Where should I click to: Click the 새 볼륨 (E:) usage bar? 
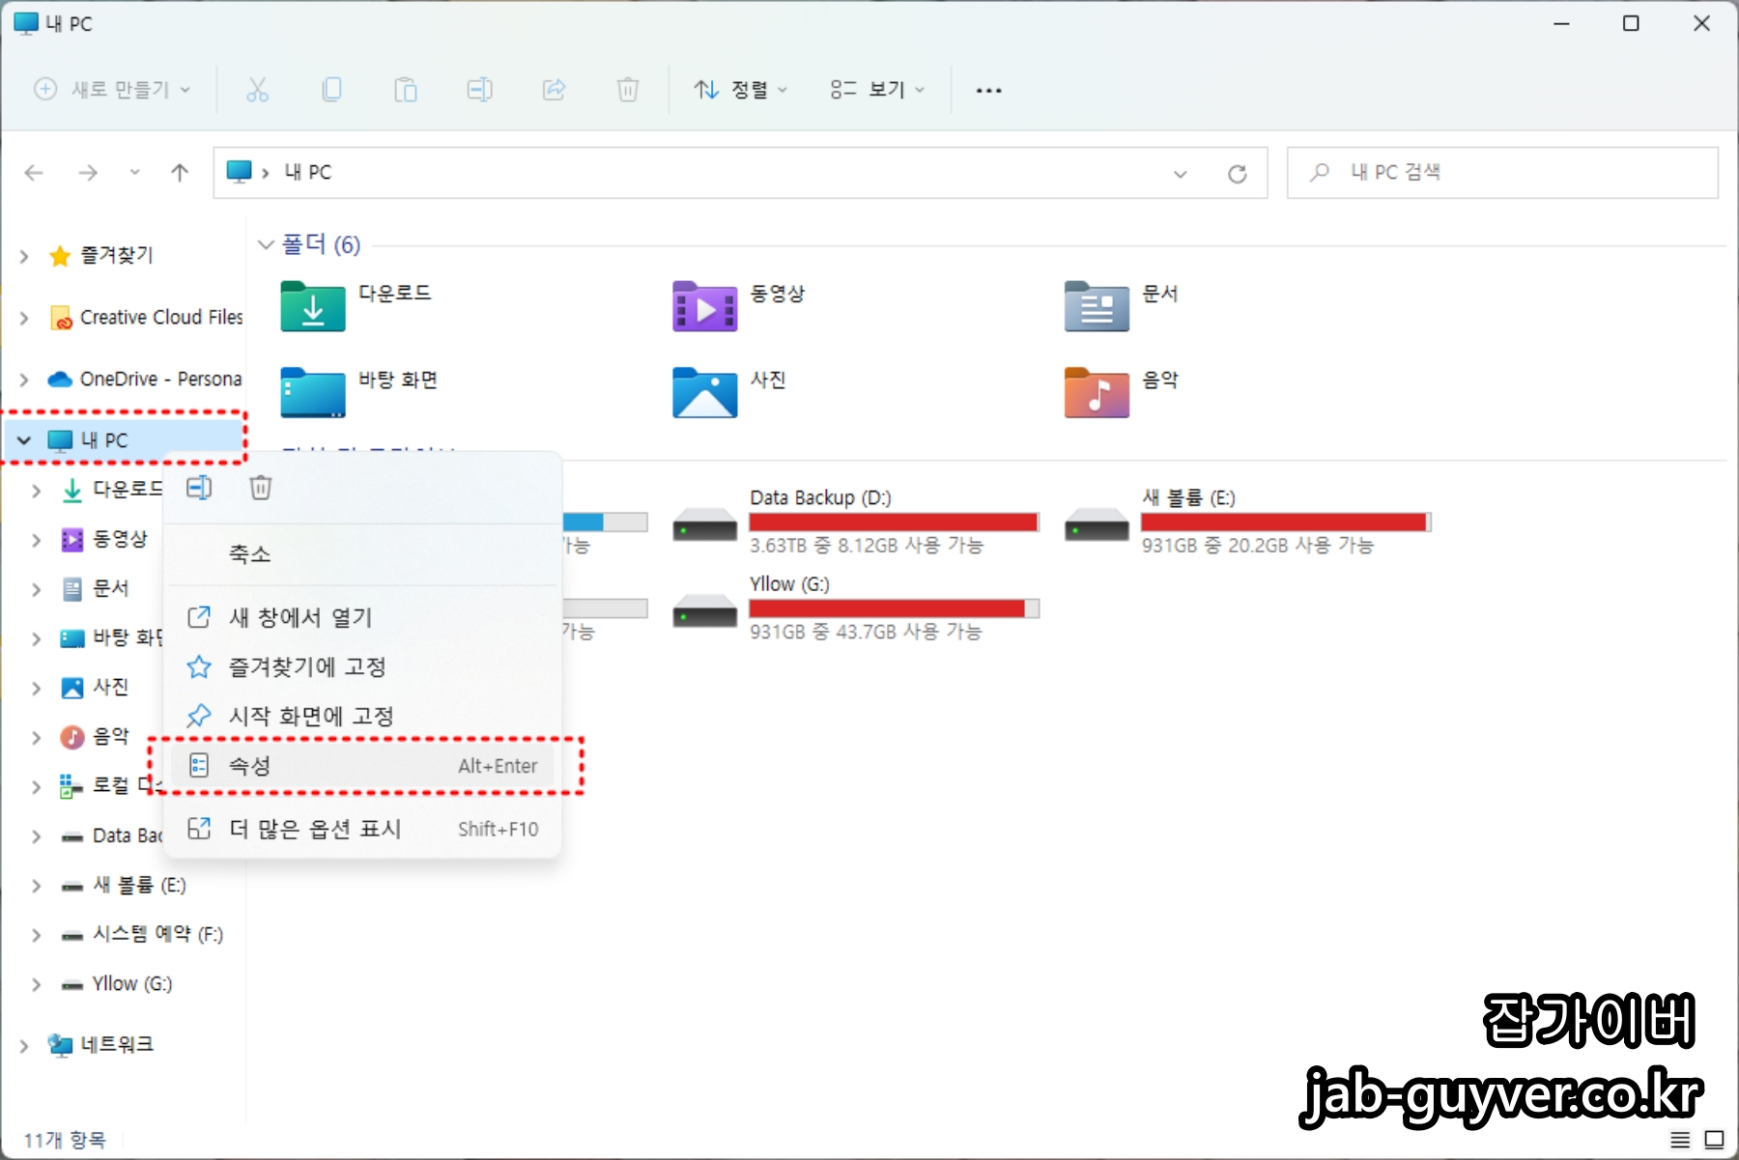coord(1286,523)
